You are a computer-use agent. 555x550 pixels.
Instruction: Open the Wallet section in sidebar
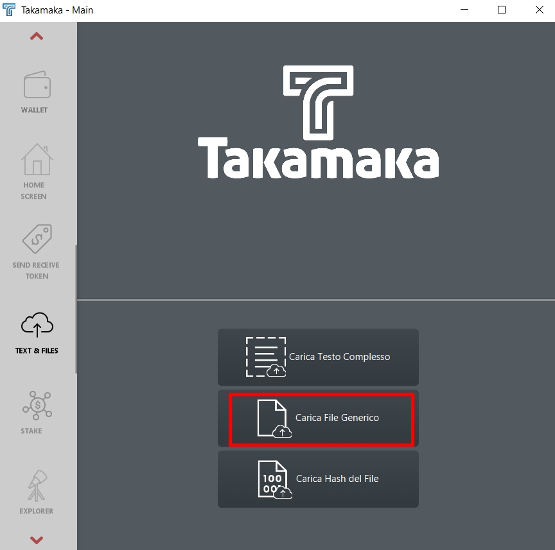pos(37,92)
